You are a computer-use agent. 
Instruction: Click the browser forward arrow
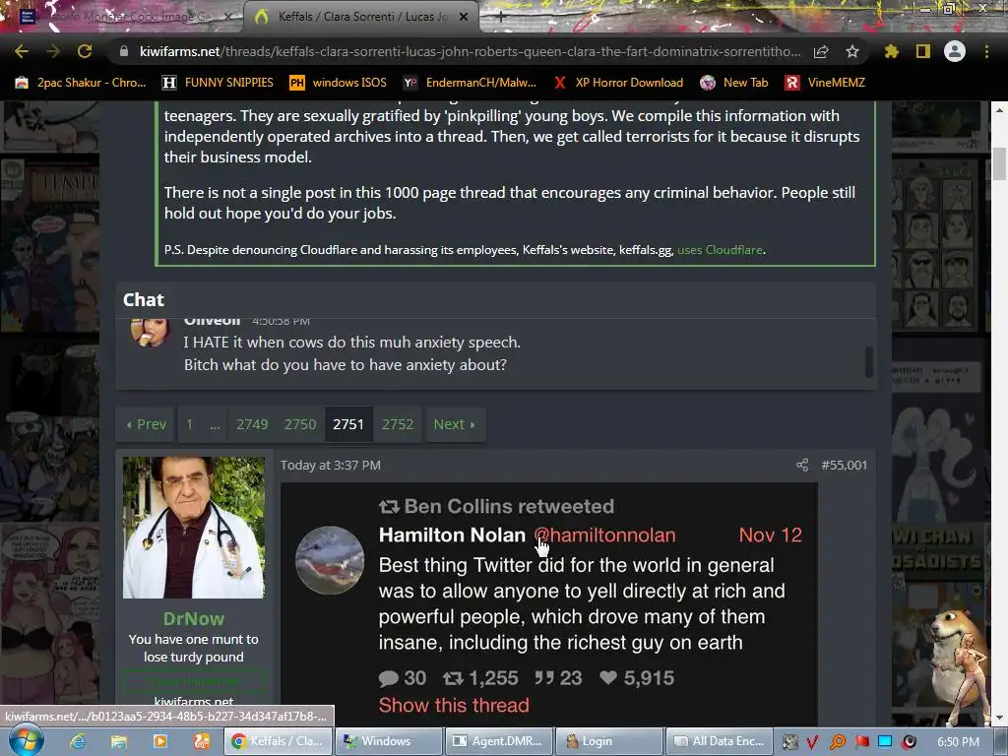click(53, 51)
